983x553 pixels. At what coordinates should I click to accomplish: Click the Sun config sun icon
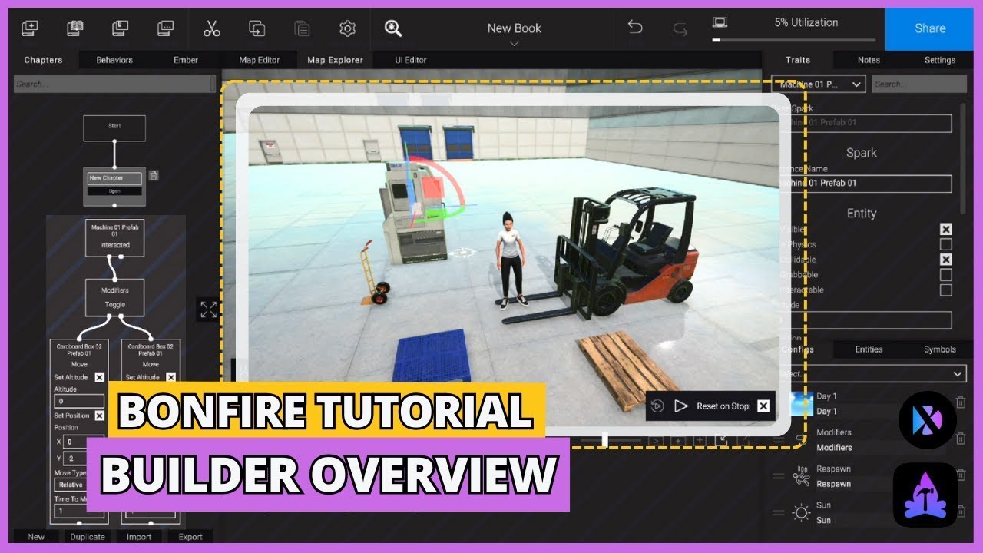801,512
